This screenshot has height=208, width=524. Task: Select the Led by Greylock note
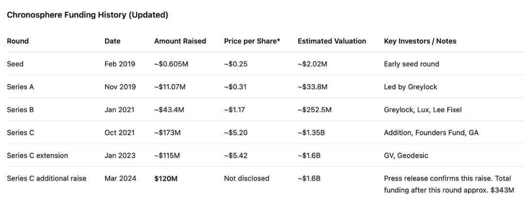tap(410, 87)
